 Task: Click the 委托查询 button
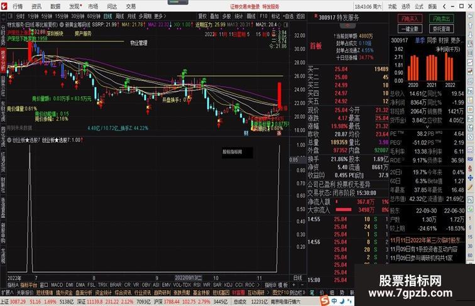(x=441, y=29)
